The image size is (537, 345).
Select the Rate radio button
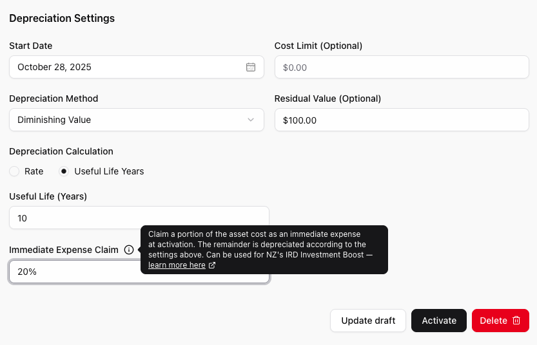coord(14,171)
